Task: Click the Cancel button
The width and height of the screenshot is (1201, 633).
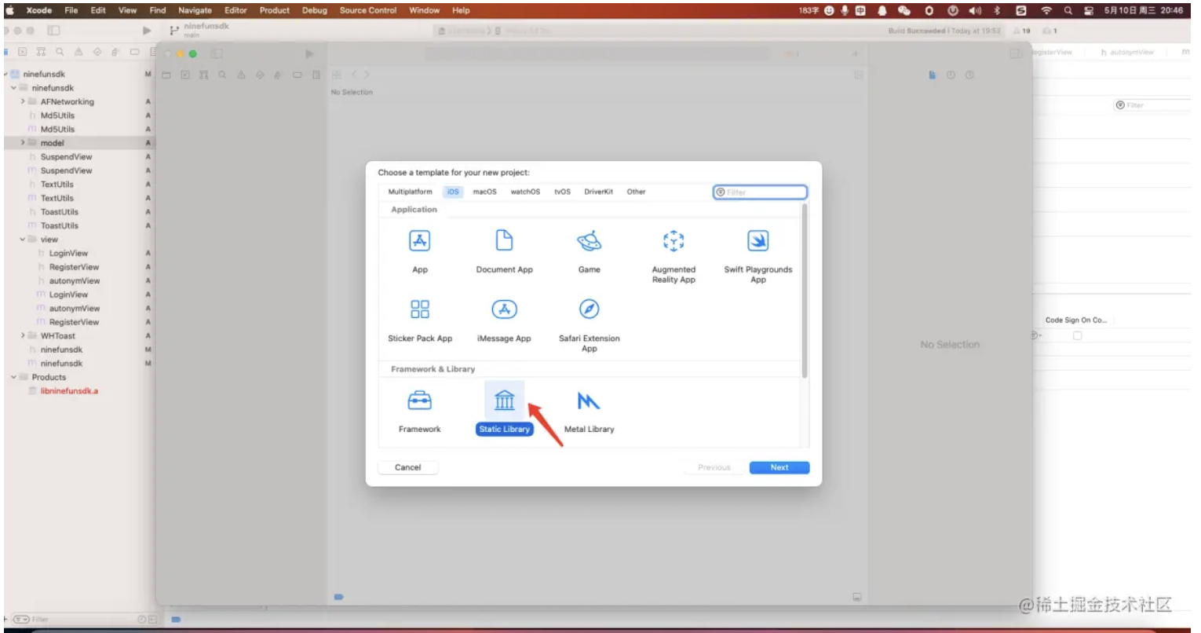Action: coord(408,467)
